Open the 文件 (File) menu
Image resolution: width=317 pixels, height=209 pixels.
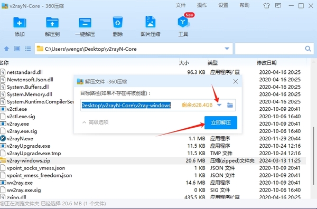[x=181, y=5]
